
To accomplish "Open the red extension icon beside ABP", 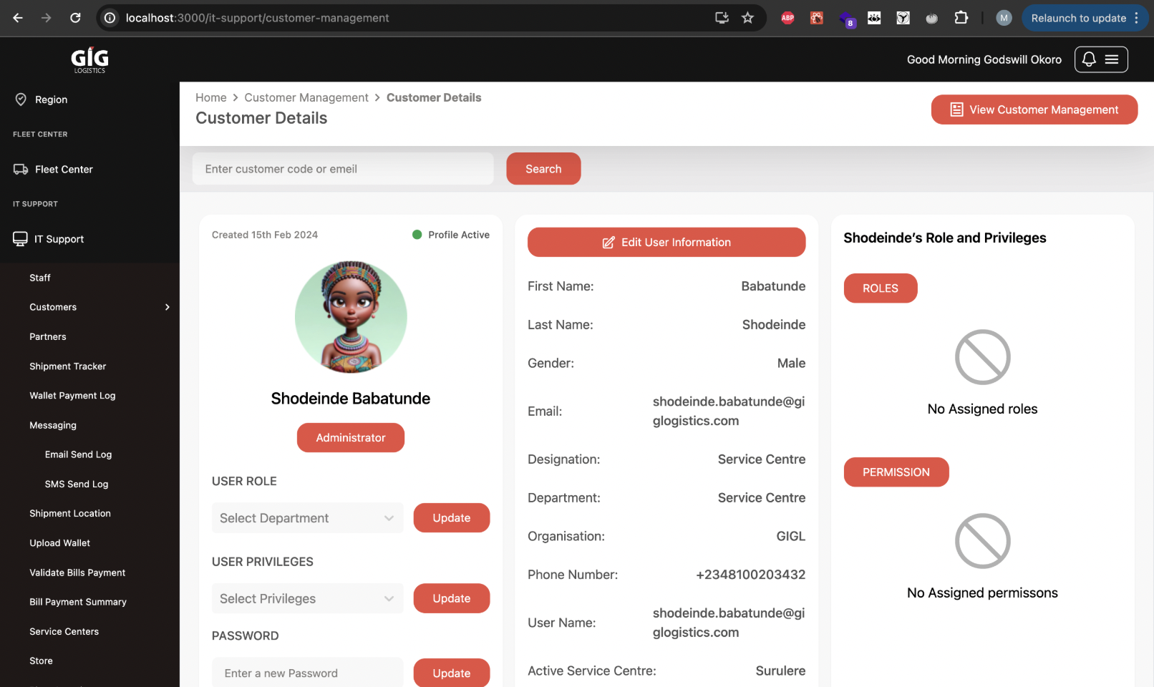I will 817,18.
